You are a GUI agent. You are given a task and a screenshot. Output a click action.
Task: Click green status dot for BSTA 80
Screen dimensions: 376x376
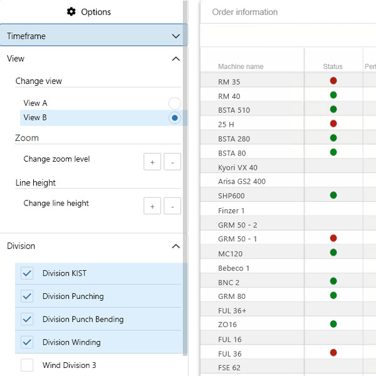(333, 152)
